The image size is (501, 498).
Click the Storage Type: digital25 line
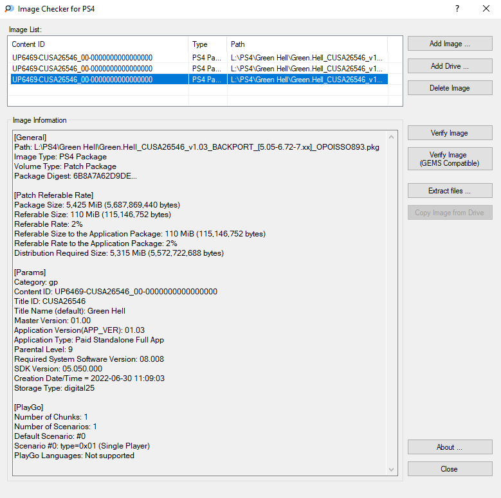(54, 388)
